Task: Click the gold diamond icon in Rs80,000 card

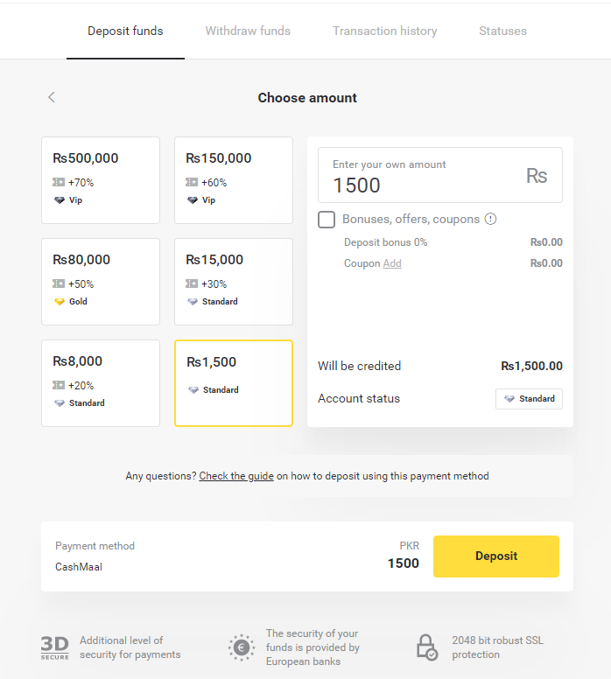Action: point(59,302)
